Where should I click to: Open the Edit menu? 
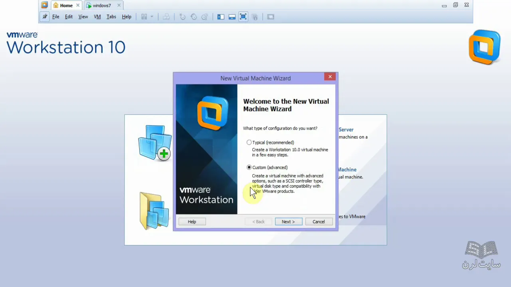(x=69, y=17)
